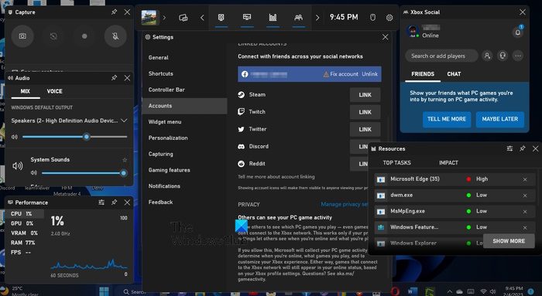Open Controller Bar settings section
This screenshot has height=296, width=542.
pos(184,90)
